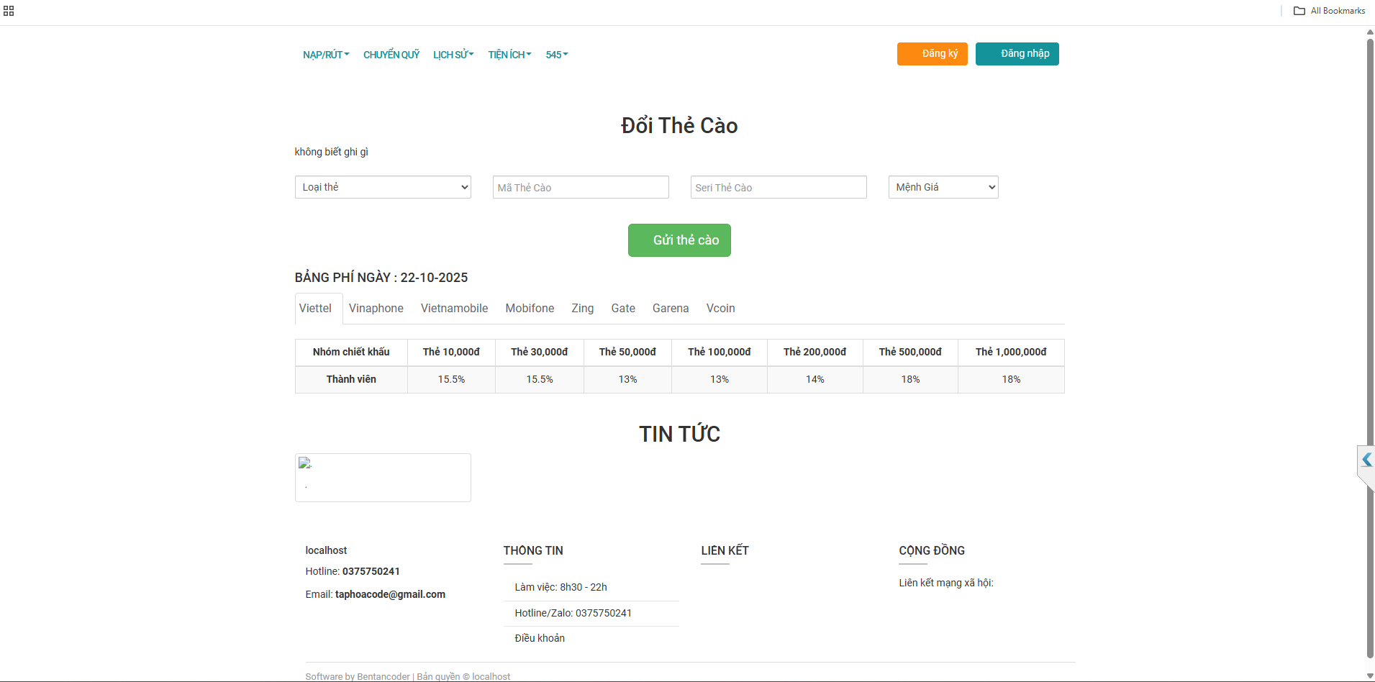
Task: Expand the TIỆN ÍCH menu
Action: (x=509, y=55)
